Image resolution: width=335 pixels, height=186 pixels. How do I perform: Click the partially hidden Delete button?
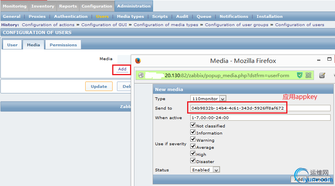click(124, 86)
